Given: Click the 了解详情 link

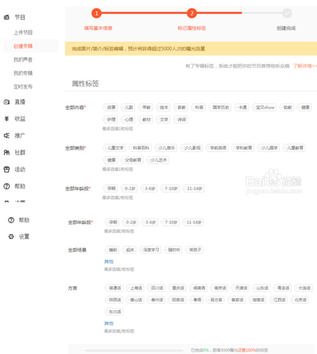Looking at the screenshot, I should [304, 66].
